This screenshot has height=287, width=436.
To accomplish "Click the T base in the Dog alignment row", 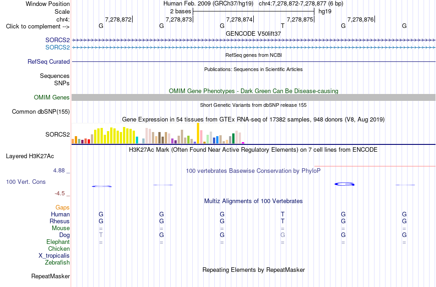I will (x=101, y=235).
